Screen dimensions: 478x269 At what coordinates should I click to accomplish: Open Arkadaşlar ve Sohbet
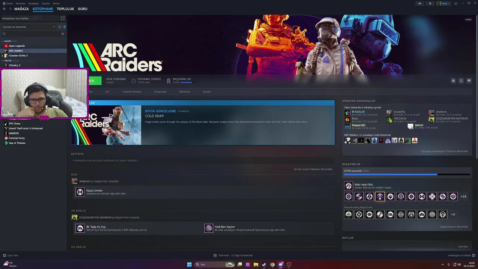pos(461,256)
